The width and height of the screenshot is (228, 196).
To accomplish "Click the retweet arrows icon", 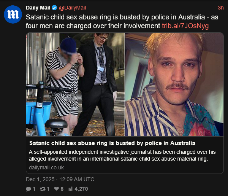I will point(43,189).
